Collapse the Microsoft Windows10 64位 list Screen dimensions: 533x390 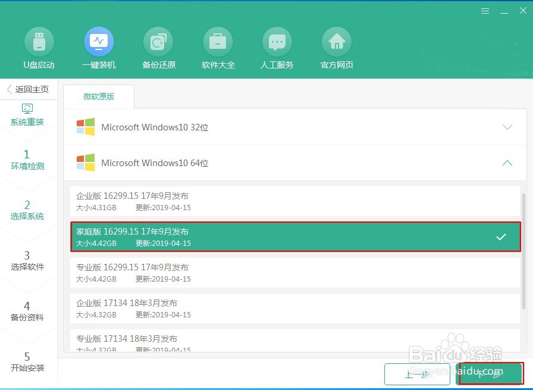pos(507,163)
